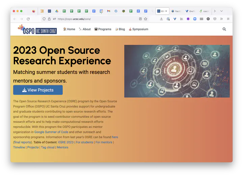Show more toolbar extensions overflow chevron
The width and height of the screenshot is (243, 176).
221,19
